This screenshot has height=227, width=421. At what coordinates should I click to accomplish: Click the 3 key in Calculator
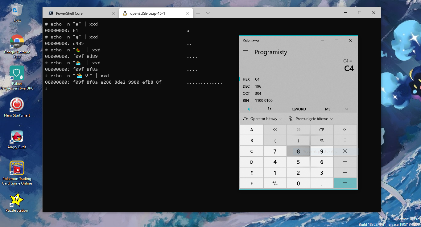322,173
